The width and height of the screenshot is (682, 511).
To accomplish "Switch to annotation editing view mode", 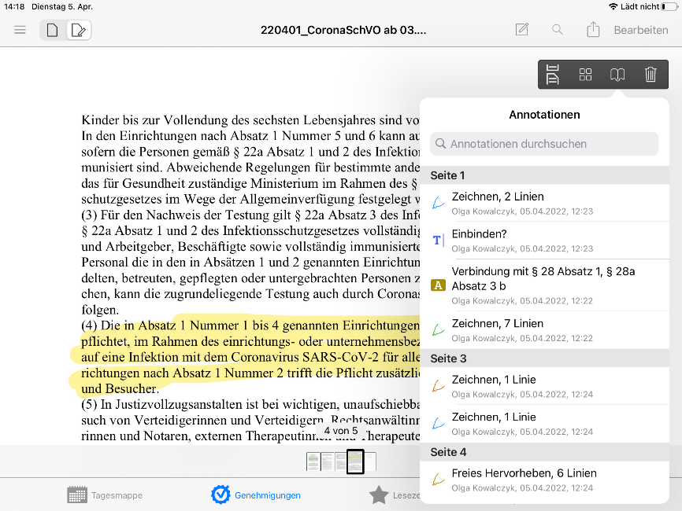I will pyautogui.click(x=78, y=31).
